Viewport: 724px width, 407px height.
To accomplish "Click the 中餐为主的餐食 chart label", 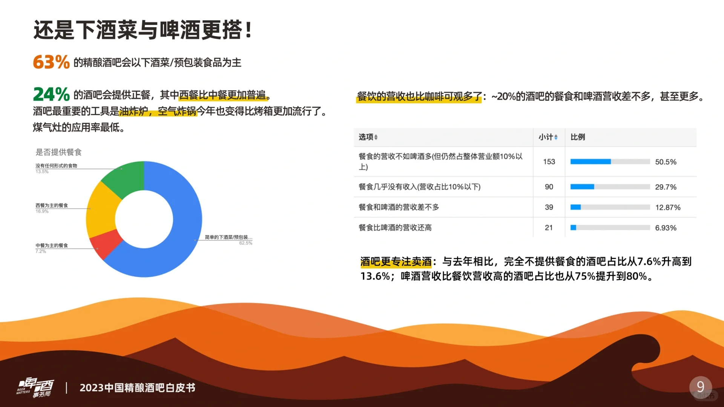I will 52,245.
